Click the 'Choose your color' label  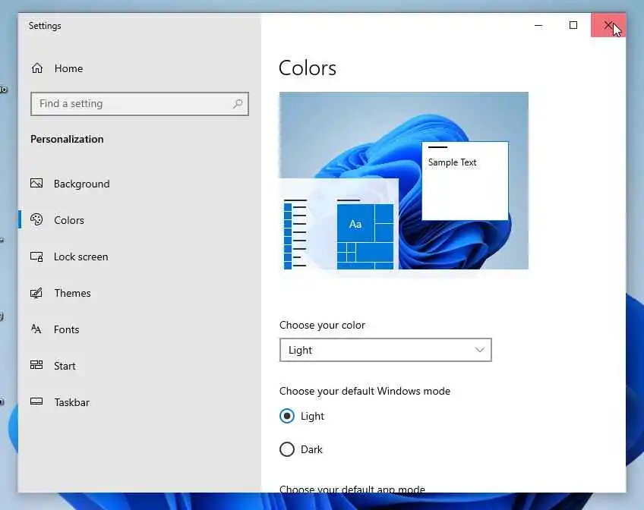322,325
